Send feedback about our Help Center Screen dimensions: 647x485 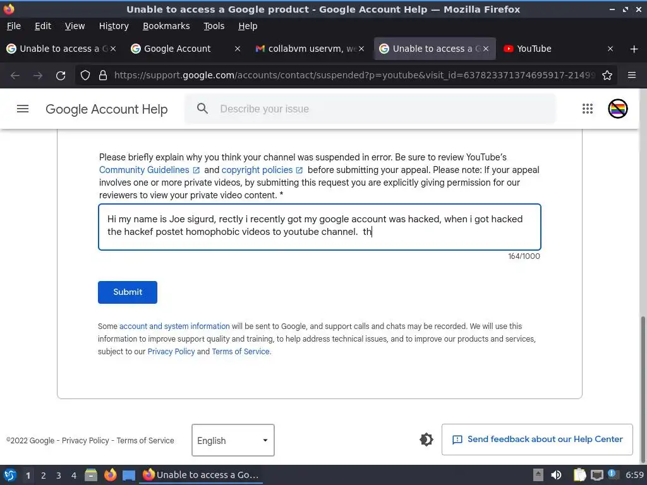coord(537,440)
